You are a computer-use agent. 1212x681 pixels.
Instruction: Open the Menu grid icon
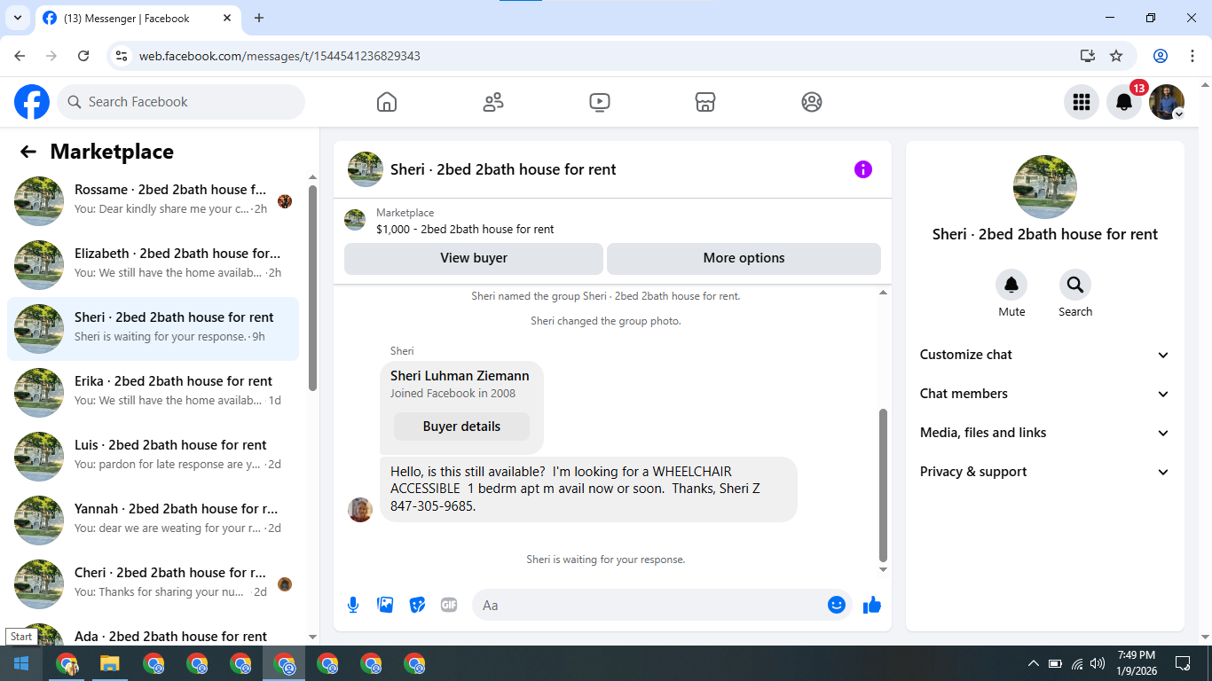pos(1082,102)
